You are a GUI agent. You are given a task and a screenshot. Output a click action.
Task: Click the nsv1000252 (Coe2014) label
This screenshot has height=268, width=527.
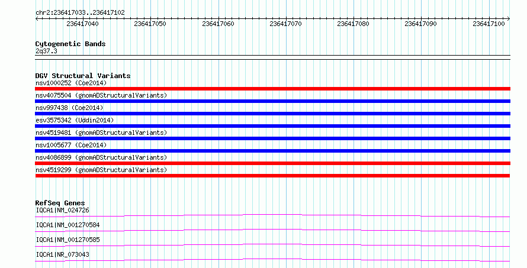(71, 83)
